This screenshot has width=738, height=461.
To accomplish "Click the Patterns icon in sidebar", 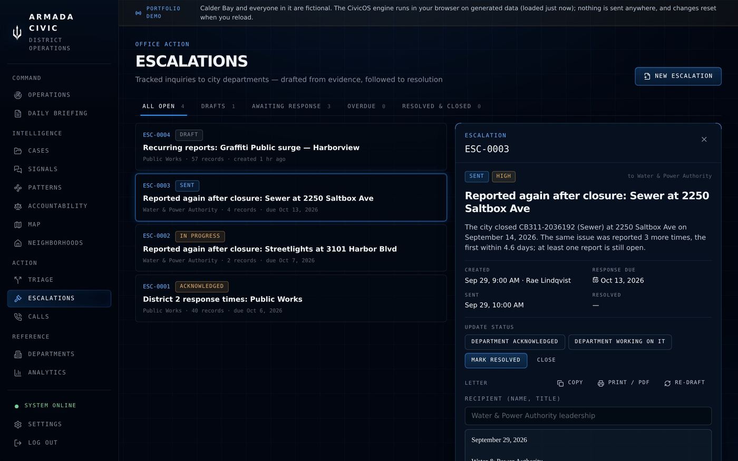I will 18,188.
